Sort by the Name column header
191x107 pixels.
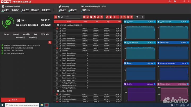pyautogui.click(x=69, y=22)
